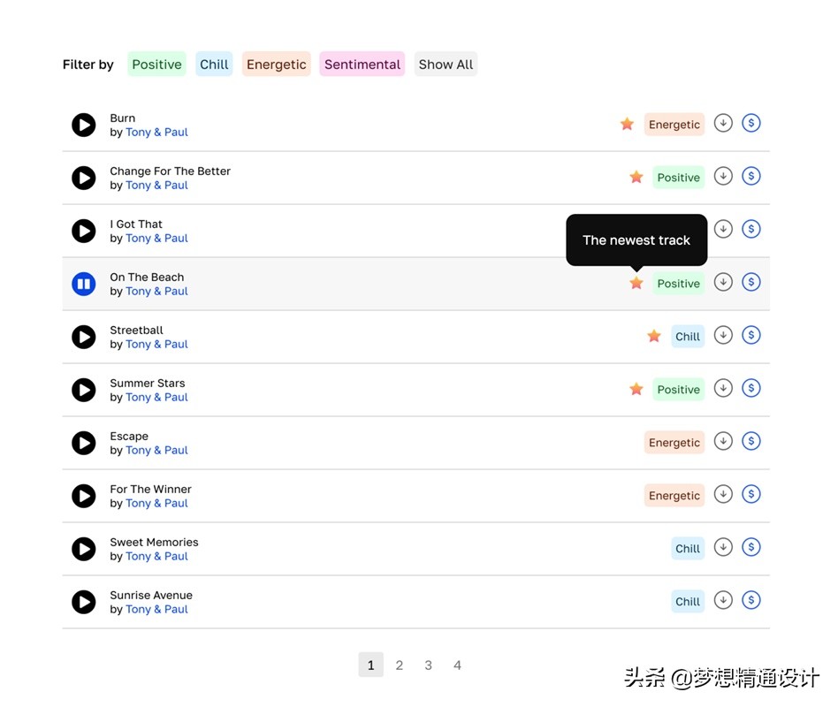Toggle the favorite star on Streetball
Screen dimensions: 838x707
654,336
